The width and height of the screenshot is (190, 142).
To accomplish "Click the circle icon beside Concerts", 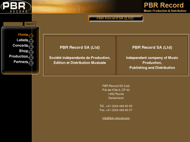I will pos(31,47).
